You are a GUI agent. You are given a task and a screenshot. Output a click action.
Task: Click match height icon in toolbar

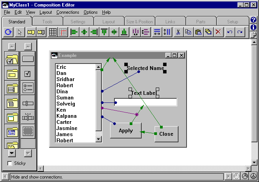(167, 32)
